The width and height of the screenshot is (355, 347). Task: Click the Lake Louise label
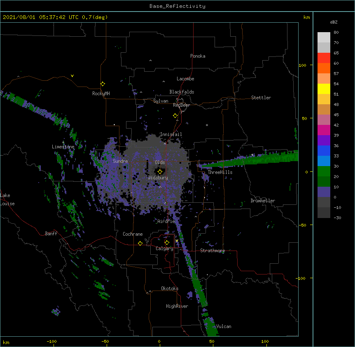pyautogui.click(x=7, y=199)
